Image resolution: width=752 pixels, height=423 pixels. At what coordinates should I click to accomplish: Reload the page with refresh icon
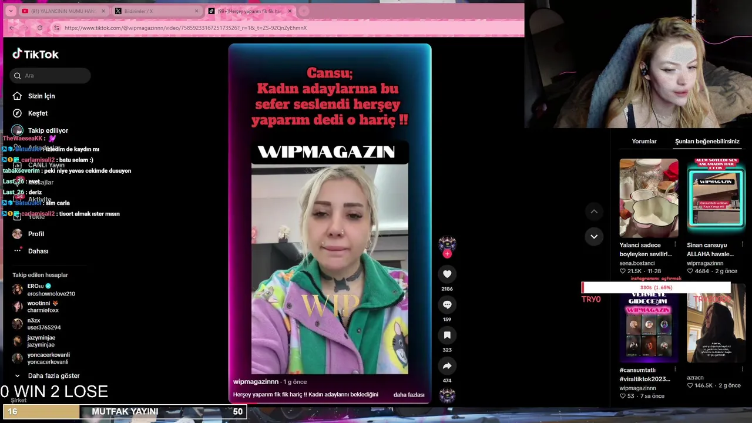[39, 28]
